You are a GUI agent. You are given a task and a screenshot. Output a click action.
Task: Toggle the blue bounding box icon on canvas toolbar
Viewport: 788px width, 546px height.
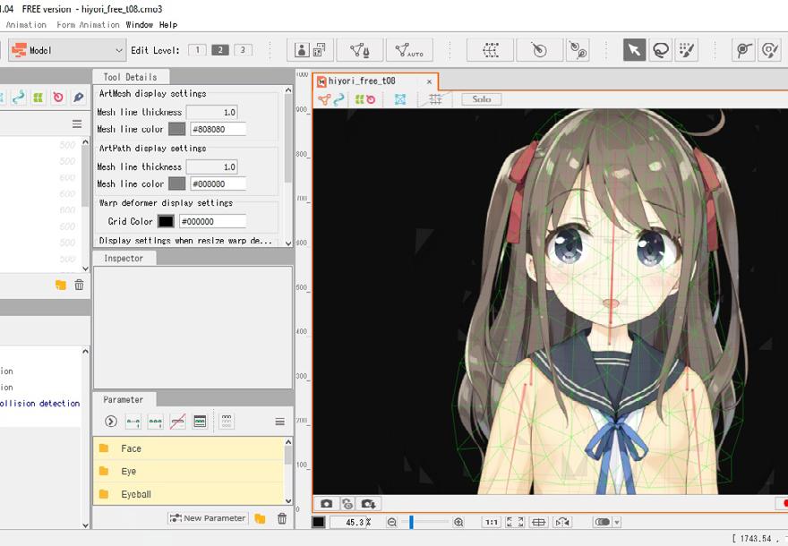(x=400, y=99)
